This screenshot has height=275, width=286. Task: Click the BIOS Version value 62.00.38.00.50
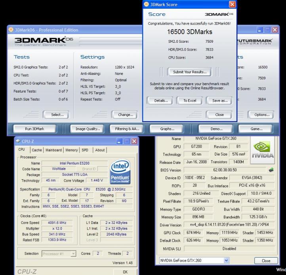[x=225, y=170]
